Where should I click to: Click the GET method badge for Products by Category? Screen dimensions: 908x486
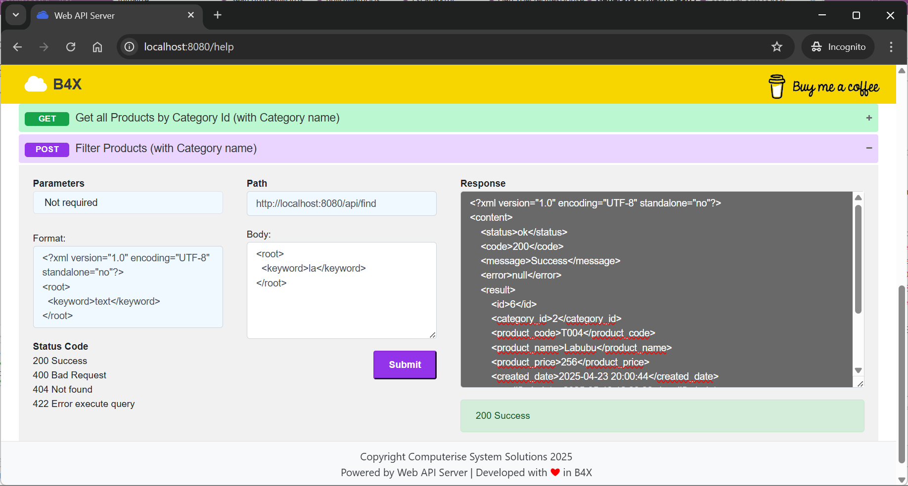(x=46, y=119)
